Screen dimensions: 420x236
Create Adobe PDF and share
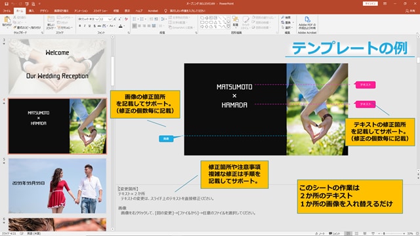point(307,23)
